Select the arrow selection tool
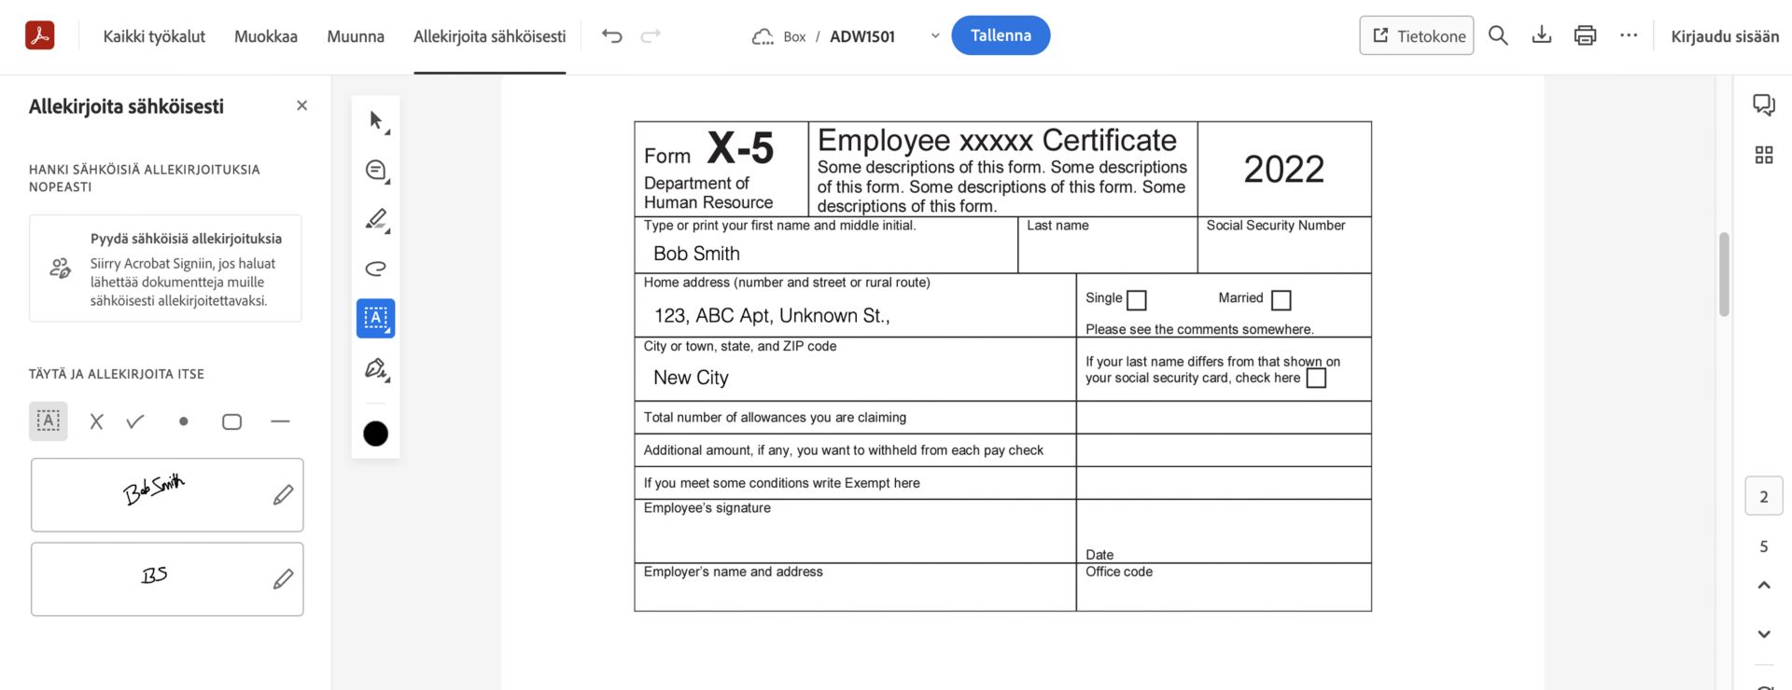The image size is (1792, 690). 376,121
